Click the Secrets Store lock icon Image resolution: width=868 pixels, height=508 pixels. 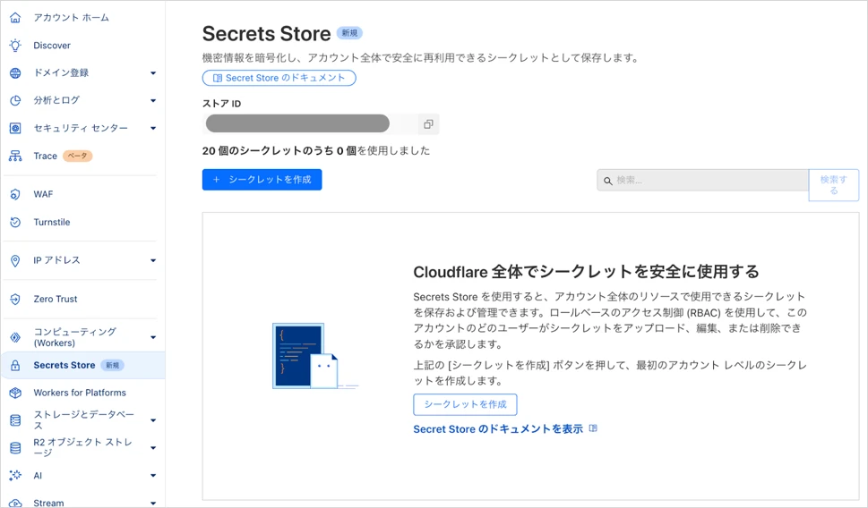15,366
